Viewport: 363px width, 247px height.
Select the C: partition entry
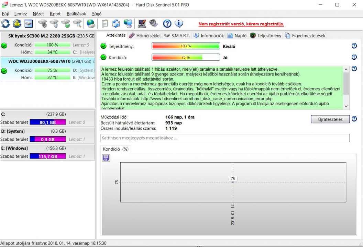click(x=47, y=118)
